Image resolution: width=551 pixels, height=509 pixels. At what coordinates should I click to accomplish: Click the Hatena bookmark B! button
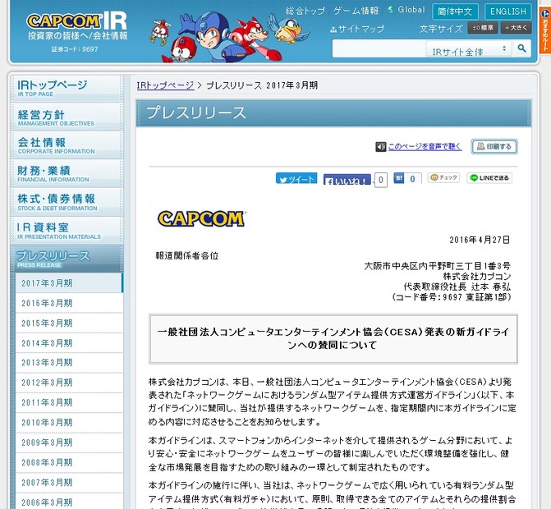(x=398, y=178)
